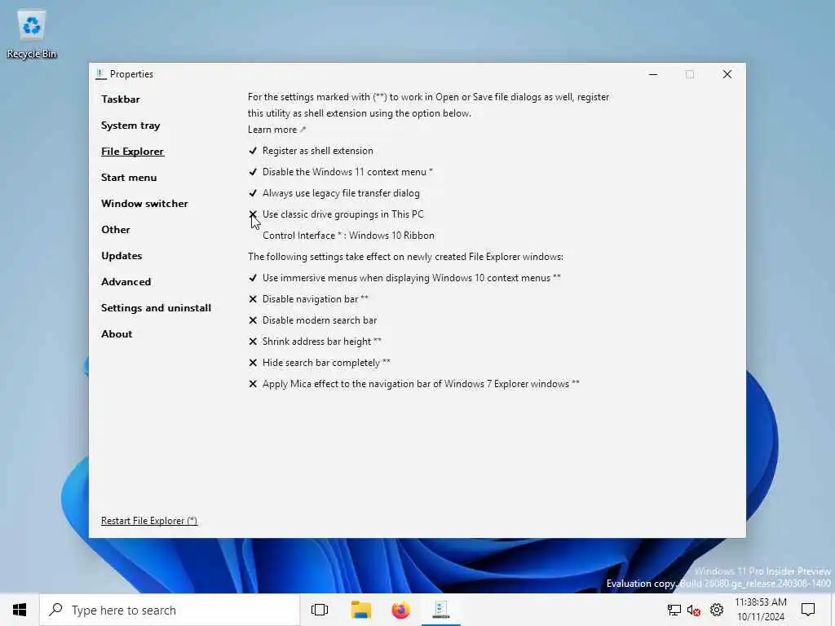Screen dimensions: 835x626
Task: Click the settings gear tray icon
Action: (x=717, y=610)
